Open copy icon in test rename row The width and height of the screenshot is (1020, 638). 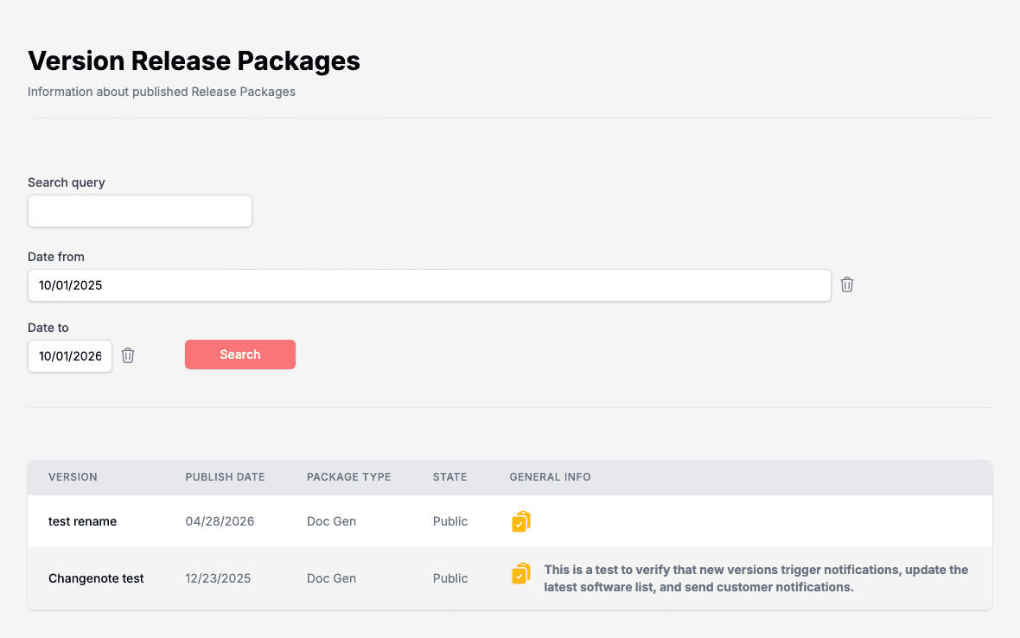(521, 521)
